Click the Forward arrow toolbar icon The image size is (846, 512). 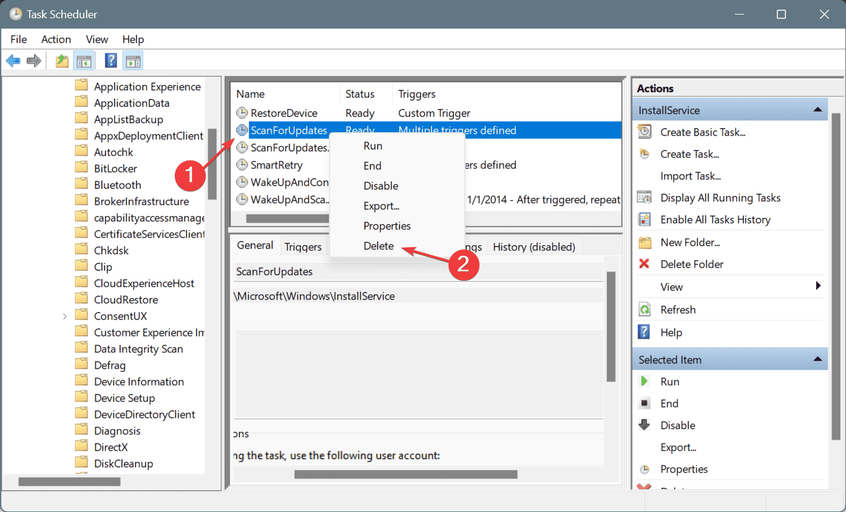point(34,61)
